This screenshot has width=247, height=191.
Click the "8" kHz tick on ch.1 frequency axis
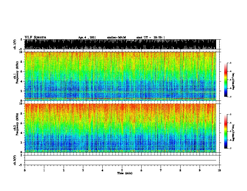tap(22, 62)
